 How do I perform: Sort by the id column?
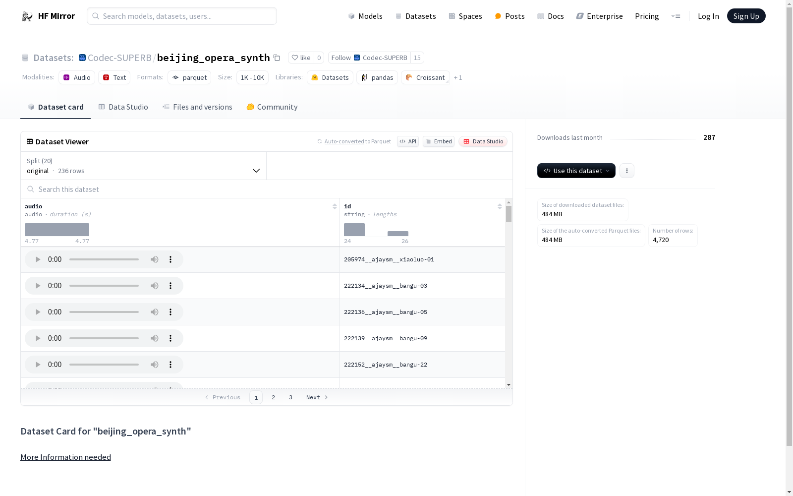click(x=500, y=206)
